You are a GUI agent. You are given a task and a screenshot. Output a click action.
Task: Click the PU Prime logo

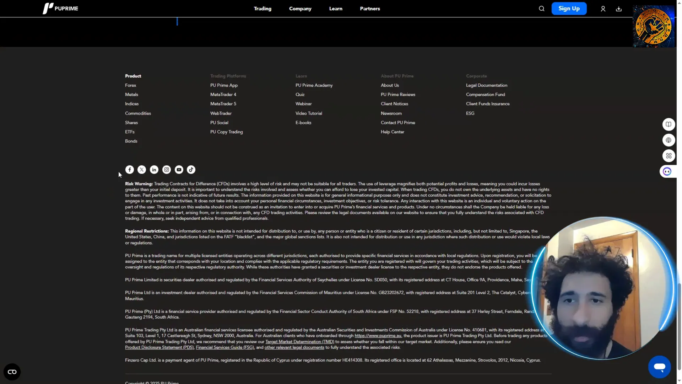(x=60, y=9)
